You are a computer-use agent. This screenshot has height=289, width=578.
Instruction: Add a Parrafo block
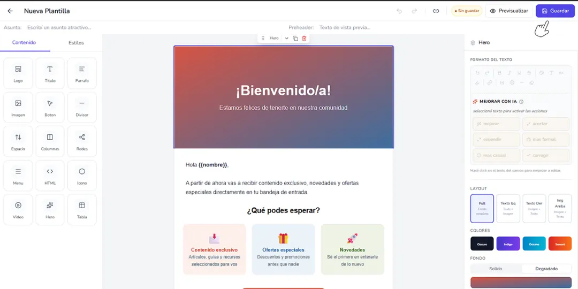(x=82, y=73)
